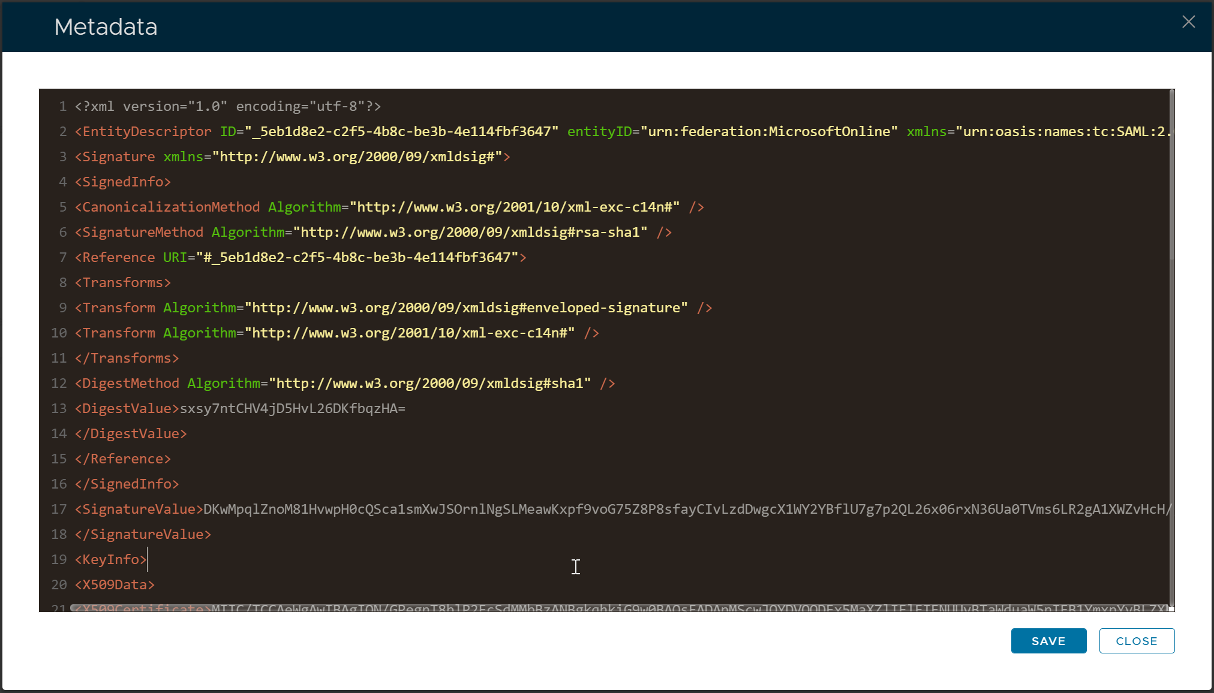Click the CLOSE button
This screenshot has width=1214, height=693.
(1136, 641)
